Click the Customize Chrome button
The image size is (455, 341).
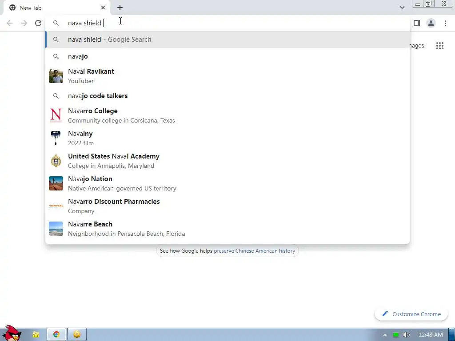pyautogui.click(x=411, y=314)
